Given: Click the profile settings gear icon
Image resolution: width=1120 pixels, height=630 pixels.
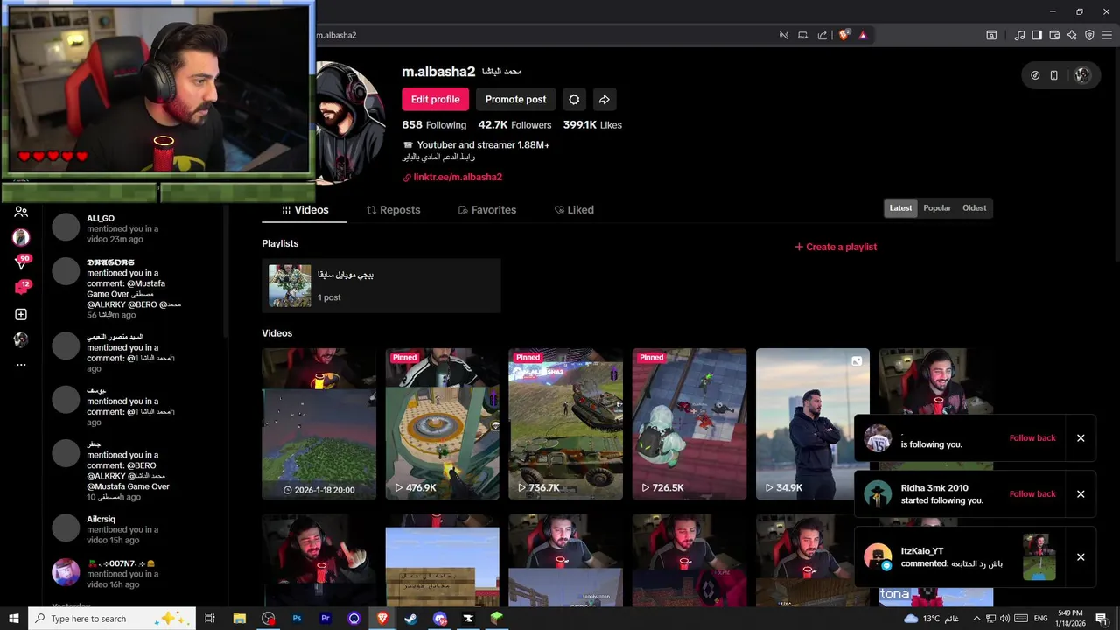Looking at the screenshot, I should point(574,99).
